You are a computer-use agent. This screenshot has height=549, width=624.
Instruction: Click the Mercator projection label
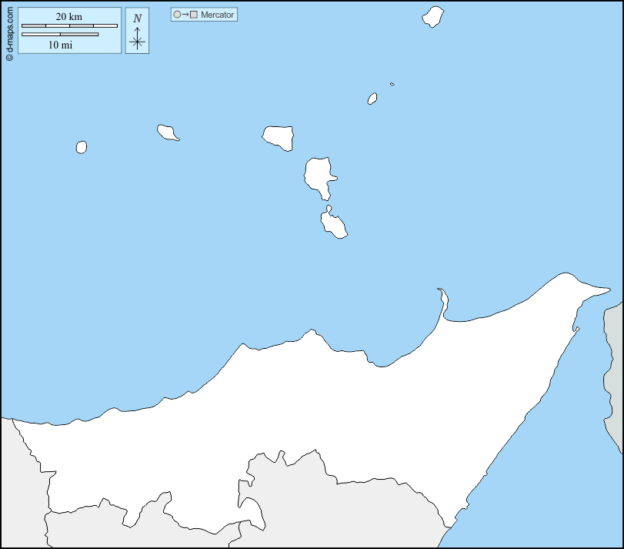[217, 15]
